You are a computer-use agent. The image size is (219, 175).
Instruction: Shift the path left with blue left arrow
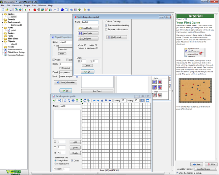94,100
